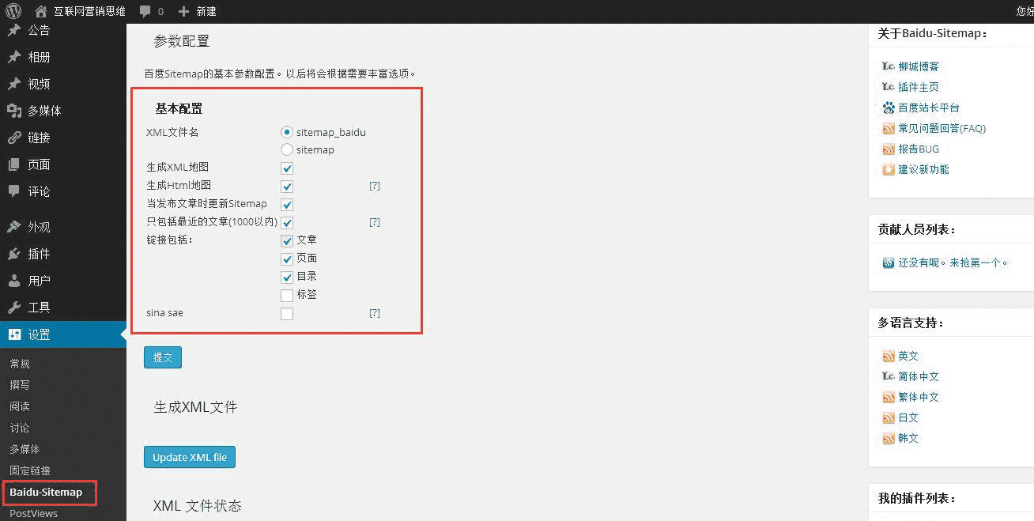Expand the 外观 sidebar menu
Viewport: 1034px width, 521px height.
click(x=36, y=227)
